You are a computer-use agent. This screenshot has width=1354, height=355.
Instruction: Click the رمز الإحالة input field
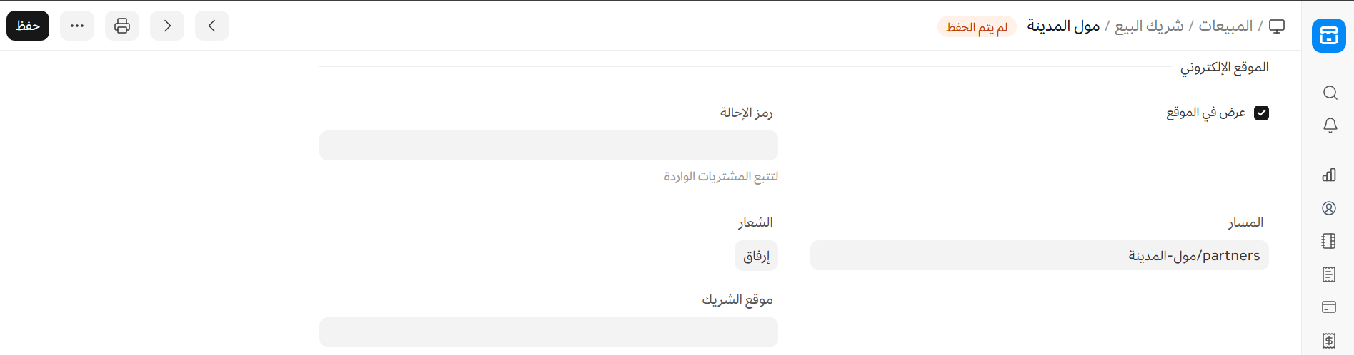[x=548, y=145]
